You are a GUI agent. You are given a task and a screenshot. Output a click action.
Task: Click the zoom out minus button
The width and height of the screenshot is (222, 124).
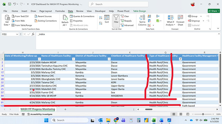[x=193, y=114]
